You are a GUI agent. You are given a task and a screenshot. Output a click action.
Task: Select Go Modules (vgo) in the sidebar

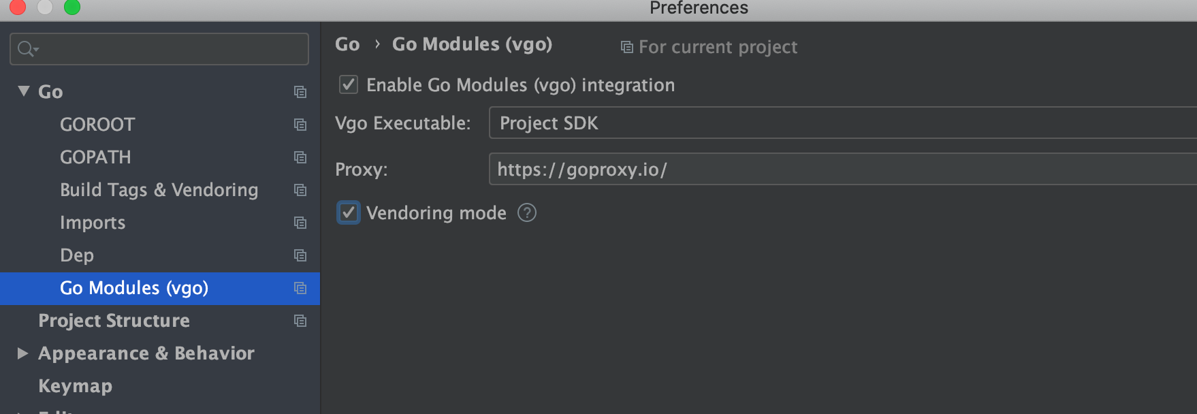point(134,288)
